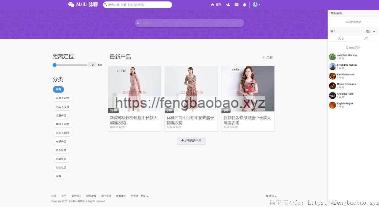Open the friend requests icon in header

point(228,5)
